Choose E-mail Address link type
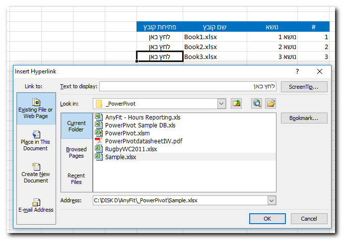Viewport: 342px width, 240px height. point(36,205)
